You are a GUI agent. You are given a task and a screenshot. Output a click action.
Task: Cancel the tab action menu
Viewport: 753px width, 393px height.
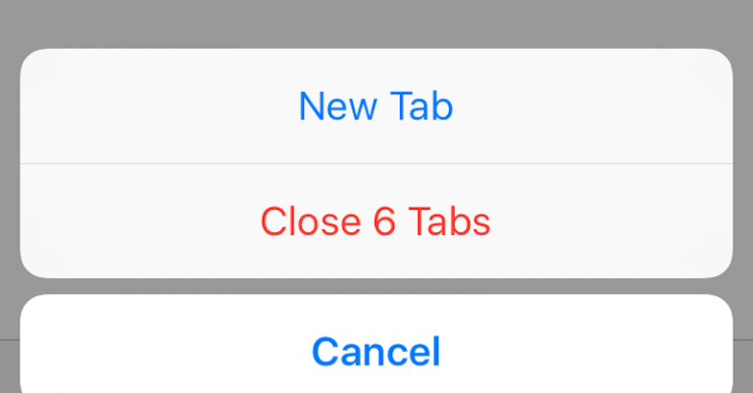376,344
